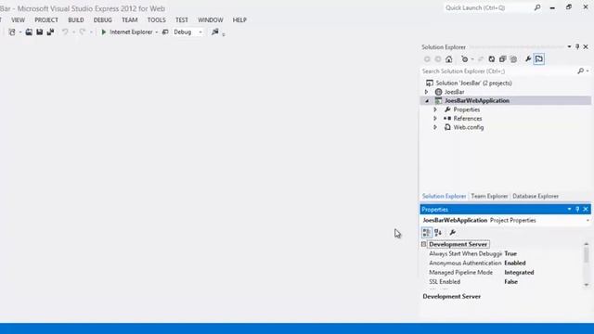Open the TOOLS menu
Image resolution: width=594 pixels, height=334 pixels.
(157, 20)
